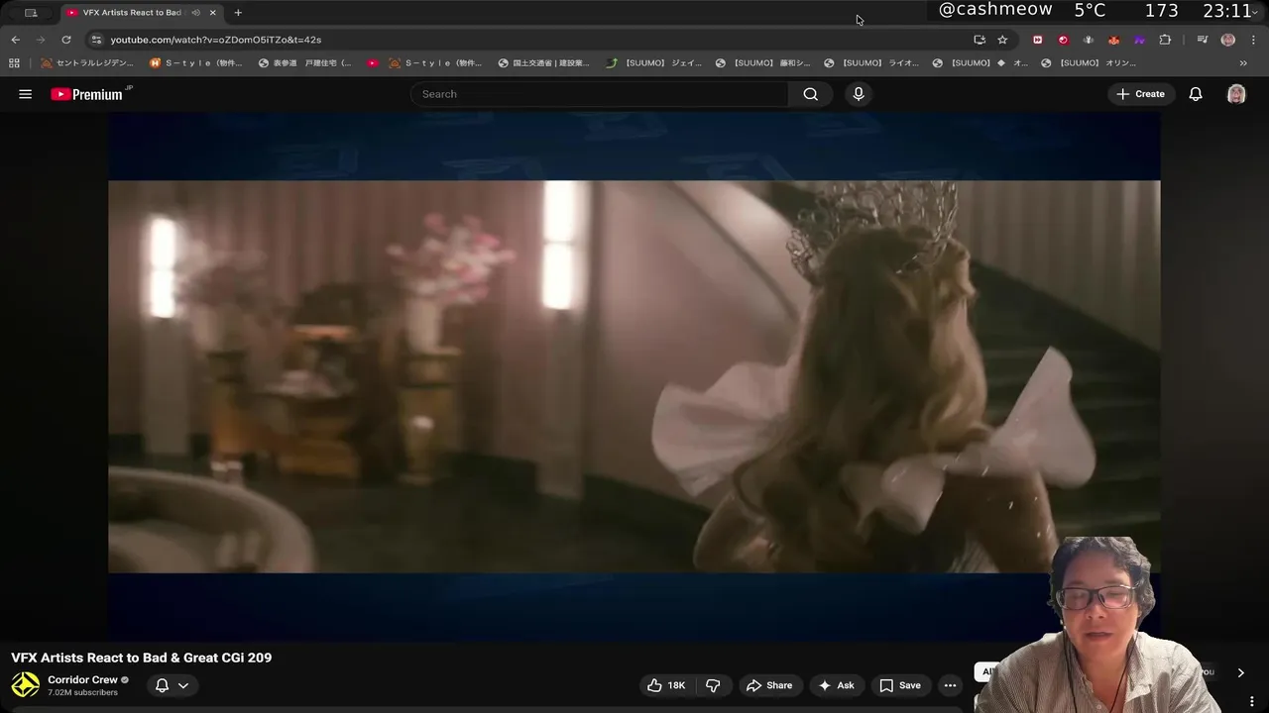Open the YouTube account avatar menu
Screen dimensions: 1269x713
click(x=1236, y=94)
